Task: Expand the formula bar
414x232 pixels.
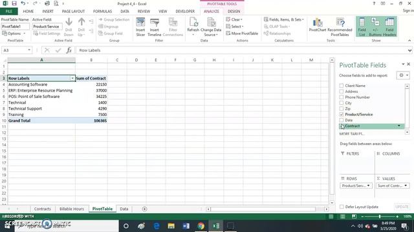Action: [409, 50]
